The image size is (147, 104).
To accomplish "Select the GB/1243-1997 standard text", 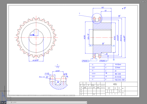I will coord(120,80).
